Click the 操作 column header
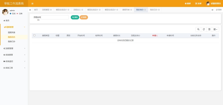The width and height of the screenshot is (223, 105). (214, 35)
